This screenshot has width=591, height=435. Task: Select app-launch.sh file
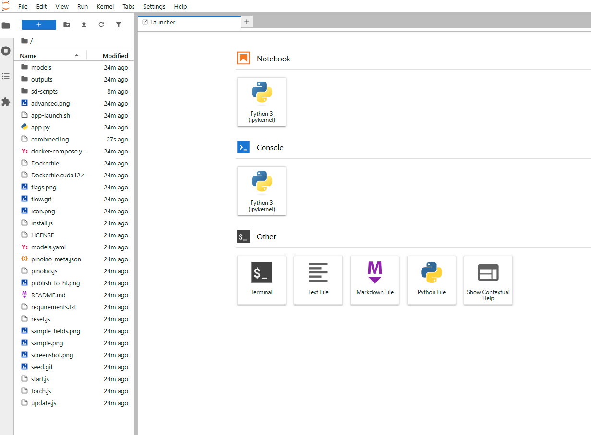point(74,115)
